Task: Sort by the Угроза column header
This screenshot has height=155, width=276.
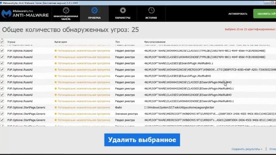Action: tap(11, 42)
